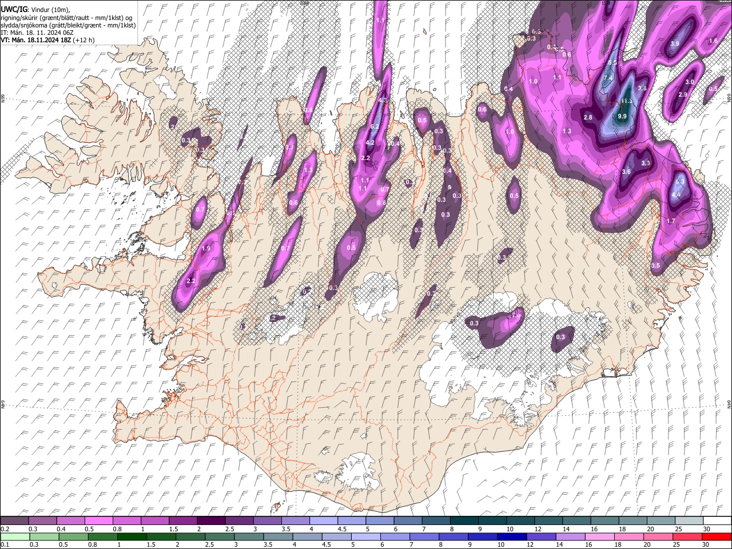The height and width of the screenshot is (549, 732).
Task: Click valid time 'VT: Mán. 18.11.2024 18Z (+12 h)'
Action: click(x=48, y=40)
